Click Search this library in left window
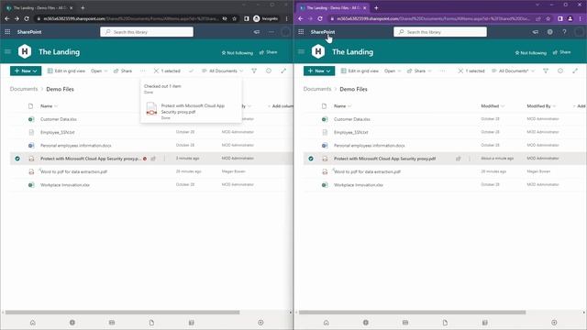This screenshot has width=587, height=330. 147,32
